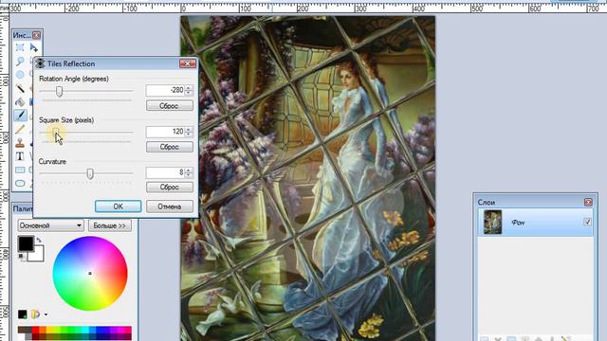607x341 pixels.
Task: Click the black primary color swatch
Action: [26, 243]
